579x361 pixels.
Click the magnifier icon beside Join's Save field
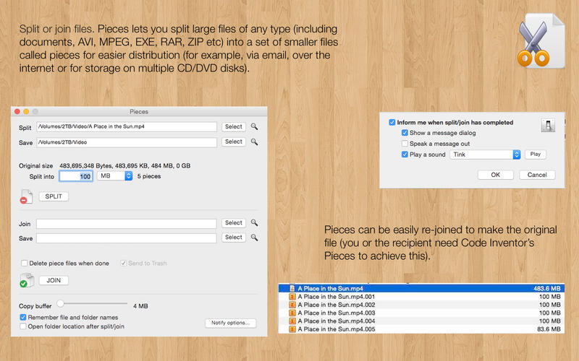click(x=255, y=238)
